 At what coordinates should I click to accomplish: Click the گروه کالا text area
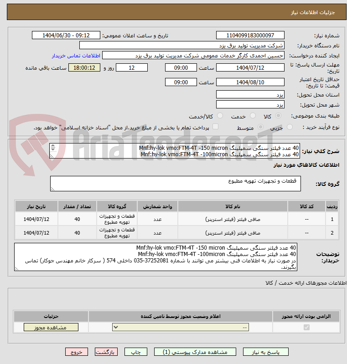176,184
